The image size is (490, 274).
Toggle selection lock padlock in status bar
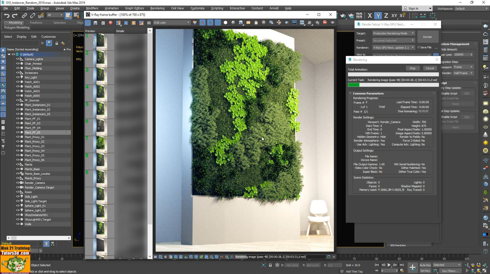(270, 265)
